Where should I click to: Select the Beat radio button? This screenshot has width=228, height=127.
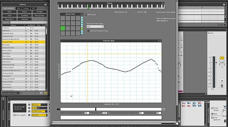(212, 114)
